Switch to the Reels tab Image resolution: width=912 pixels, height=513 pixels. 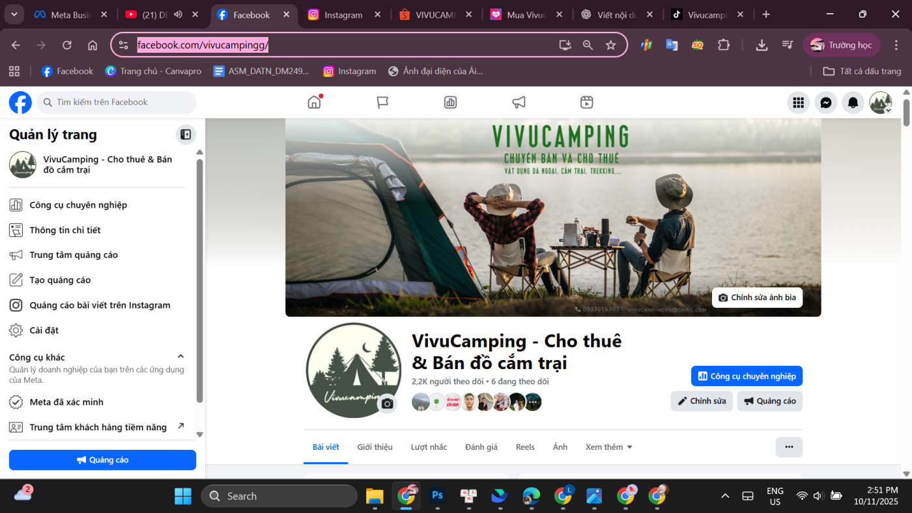(525, 447)
